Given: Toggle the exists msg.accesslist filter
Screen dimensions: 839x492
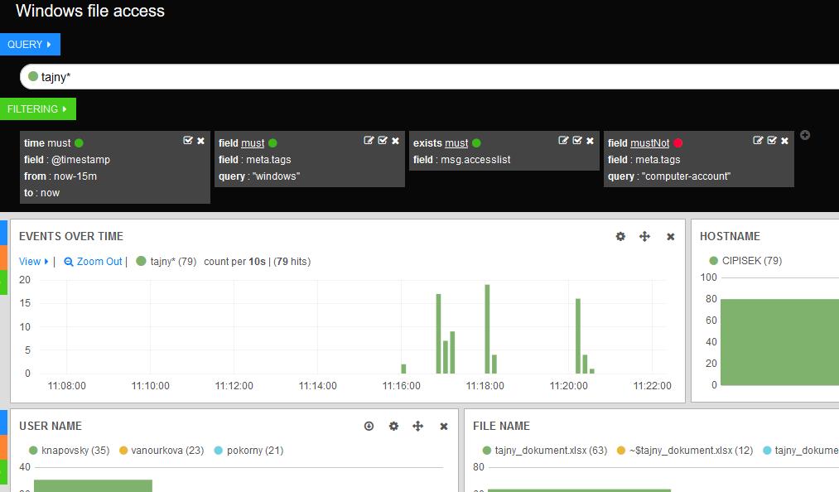Looking at the screenshot, I should click(577, 141).
